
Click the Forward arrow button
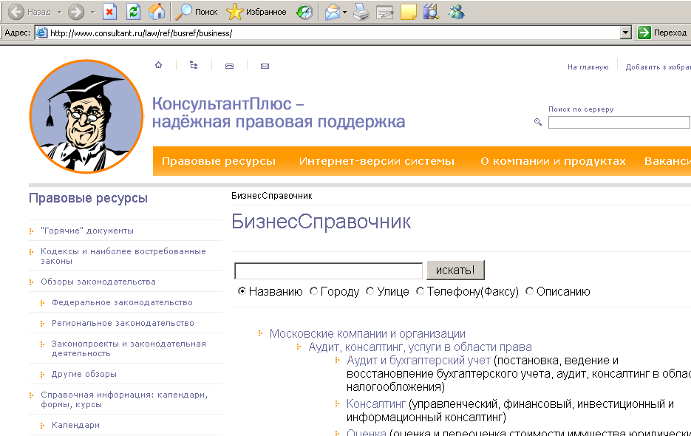click(76, 12)
